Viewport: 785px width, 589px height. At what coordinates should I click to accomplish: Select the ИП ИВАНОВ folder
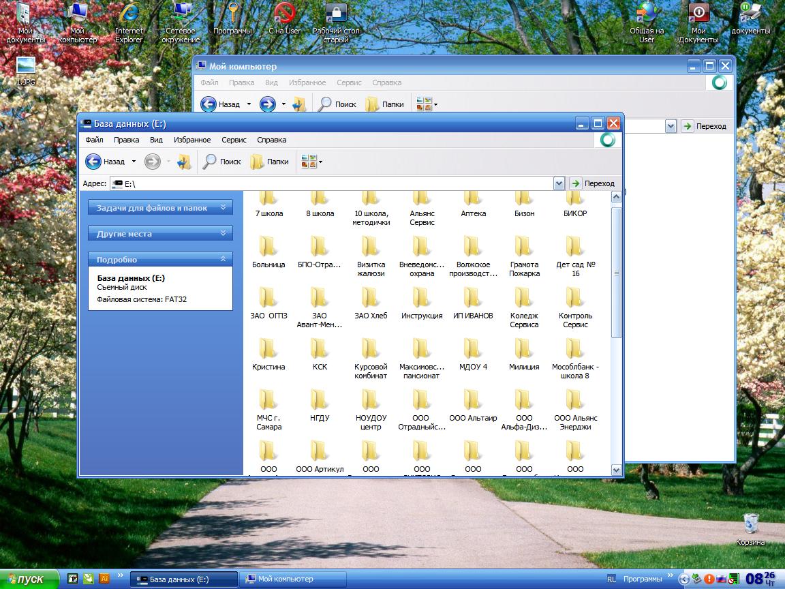[x=473, y=299]
